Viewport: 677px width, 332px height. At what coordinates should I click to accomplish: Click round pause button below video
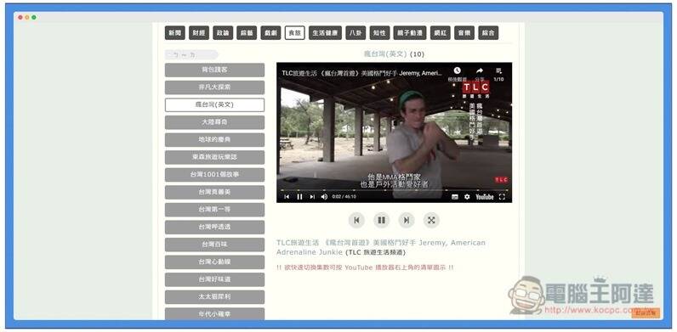point(381,220)
